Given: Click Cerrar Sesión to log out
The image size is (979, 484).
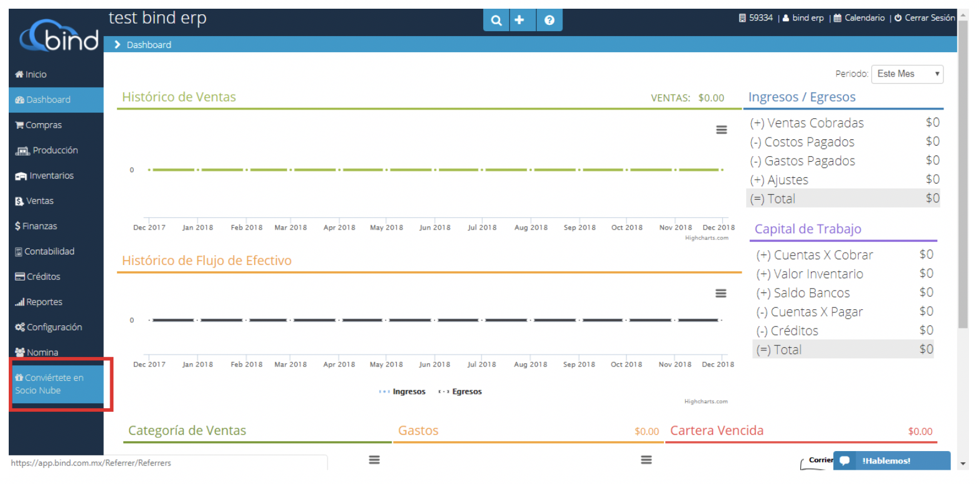Looking at the screenshot, I should (925, 18).
